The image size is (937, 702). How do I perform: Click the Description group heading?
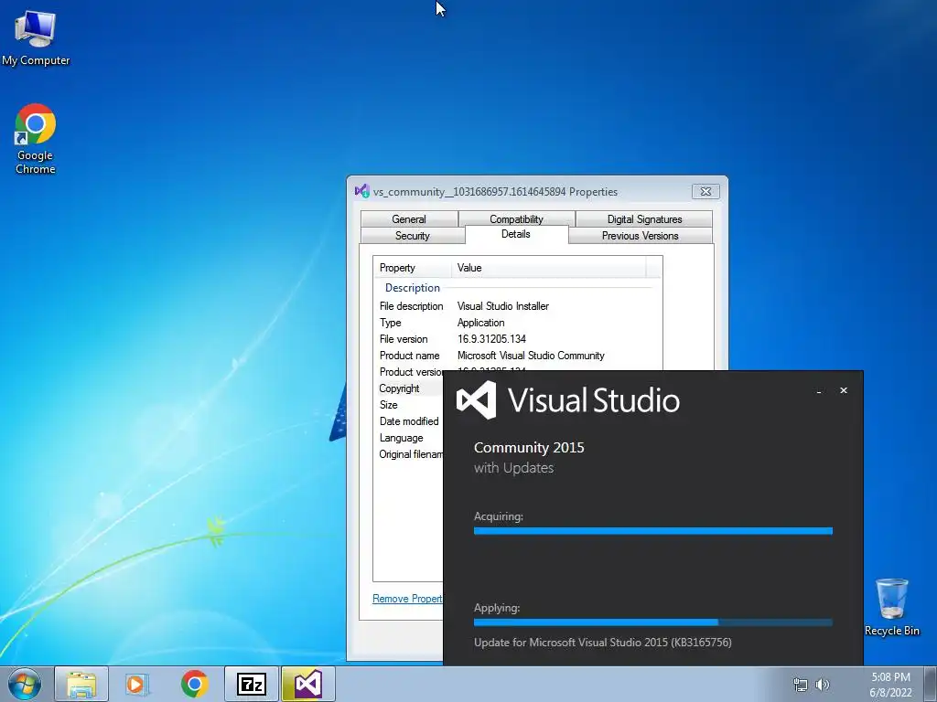point(413,288)
